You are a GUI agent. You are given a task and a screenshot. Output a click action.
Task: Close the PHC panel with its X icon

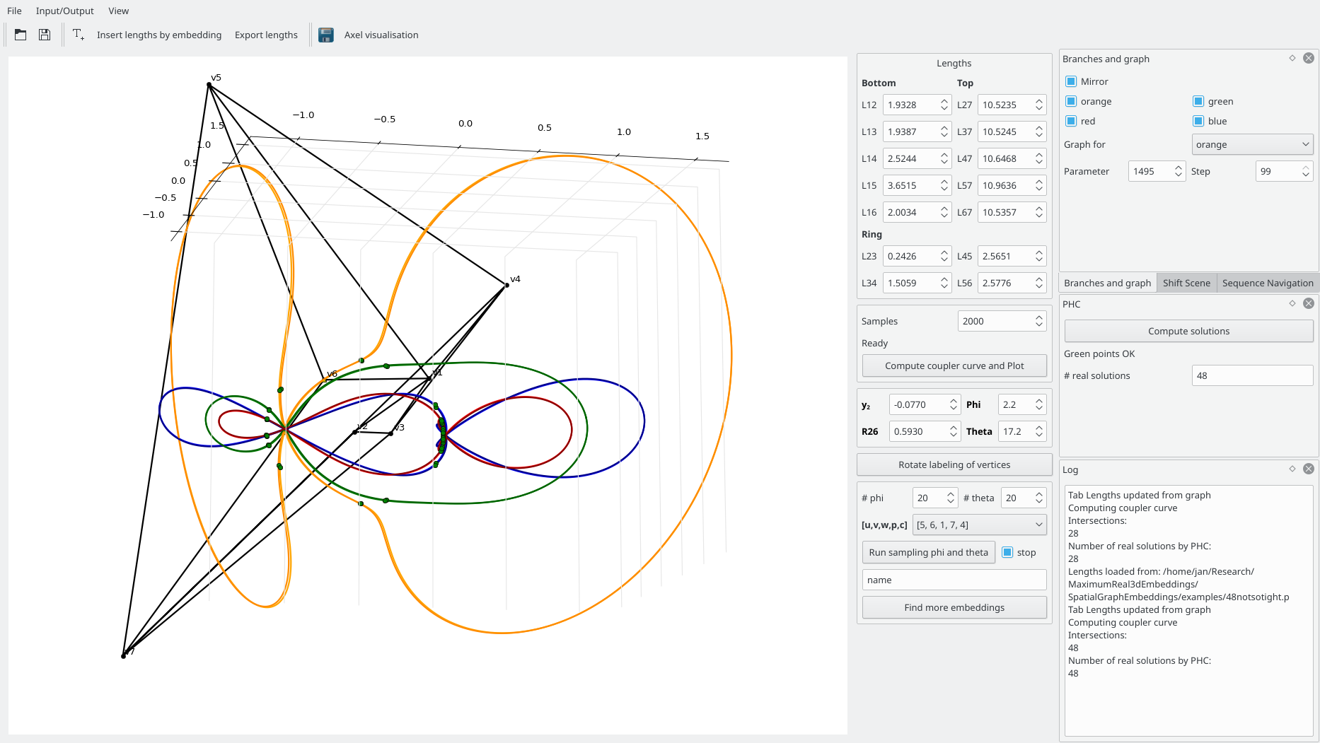[x=1309, y=303]
